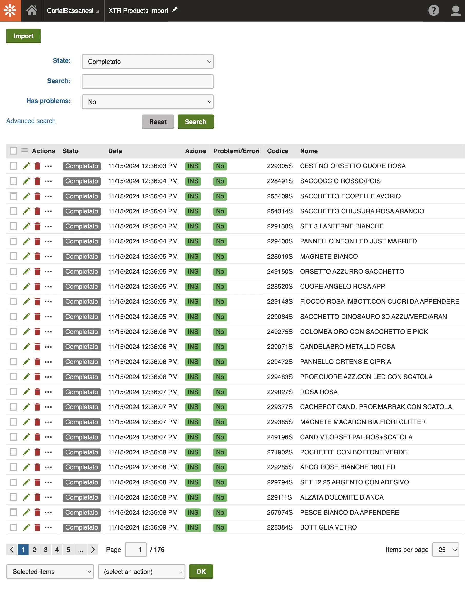Check the select-all checkbox in table header
Viewport: 465px width, 590px height.
(14, 151)
